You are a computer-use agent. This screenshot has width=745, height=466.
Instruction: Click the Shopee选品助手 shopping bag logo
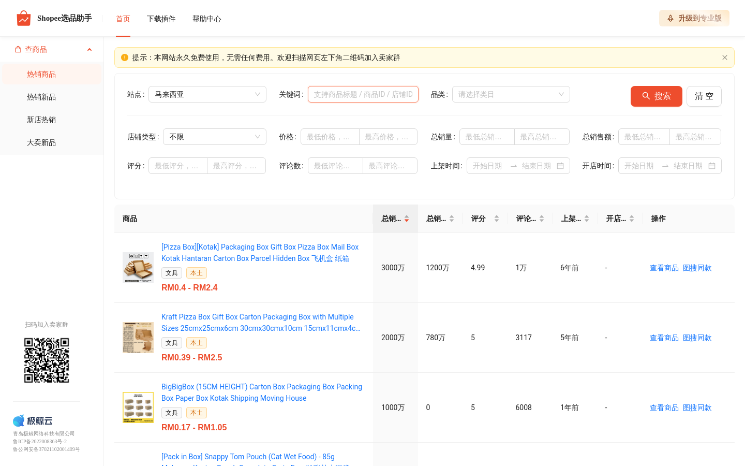click(x=24, y=18)
